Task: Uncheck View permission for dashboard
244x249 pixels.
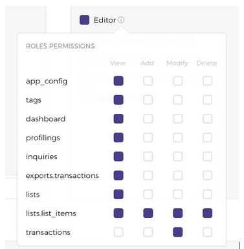Action: pos(118,119)
